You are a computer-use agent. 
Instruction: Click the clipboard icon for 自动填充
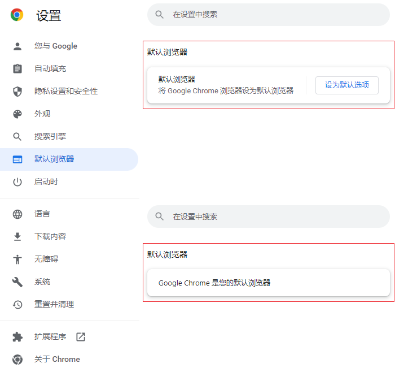point(17,68)
